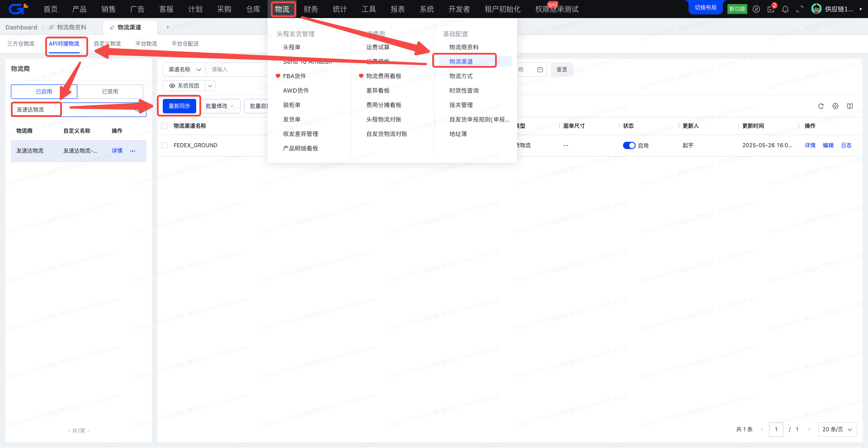Open the 批量修改 dropdown
Screen dimensions: 868x448
[220, 106]
